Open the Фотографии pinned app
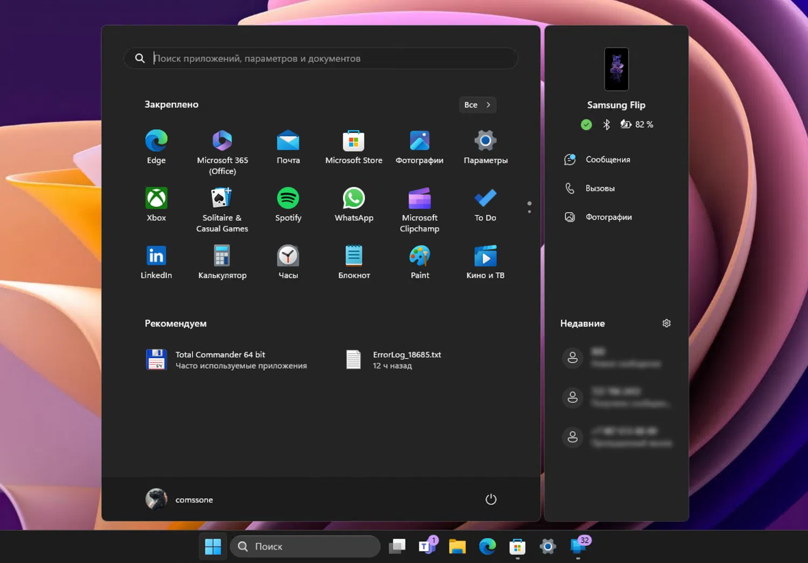This screenshot has width=808, height=563. click(420, 147)
